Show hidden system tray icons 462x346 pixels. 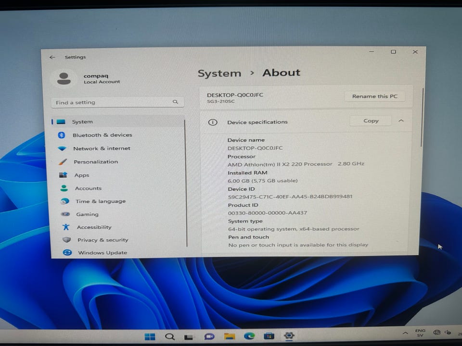(x=405, y=334)
